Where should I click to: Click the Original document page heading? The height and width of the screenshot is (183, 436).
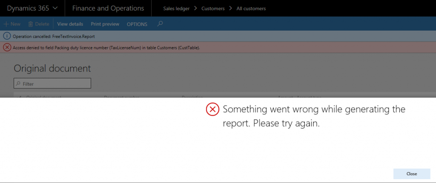(52, 68)
